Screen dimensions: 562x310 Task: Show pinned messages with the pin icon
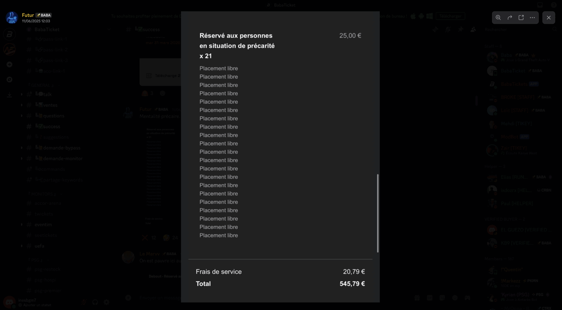pyautogui.click(x=460, y=30)
